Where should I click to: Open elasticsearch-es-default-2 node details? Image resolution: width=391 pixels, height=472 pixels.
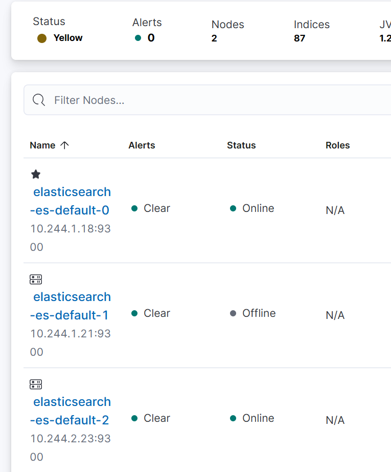71,411
